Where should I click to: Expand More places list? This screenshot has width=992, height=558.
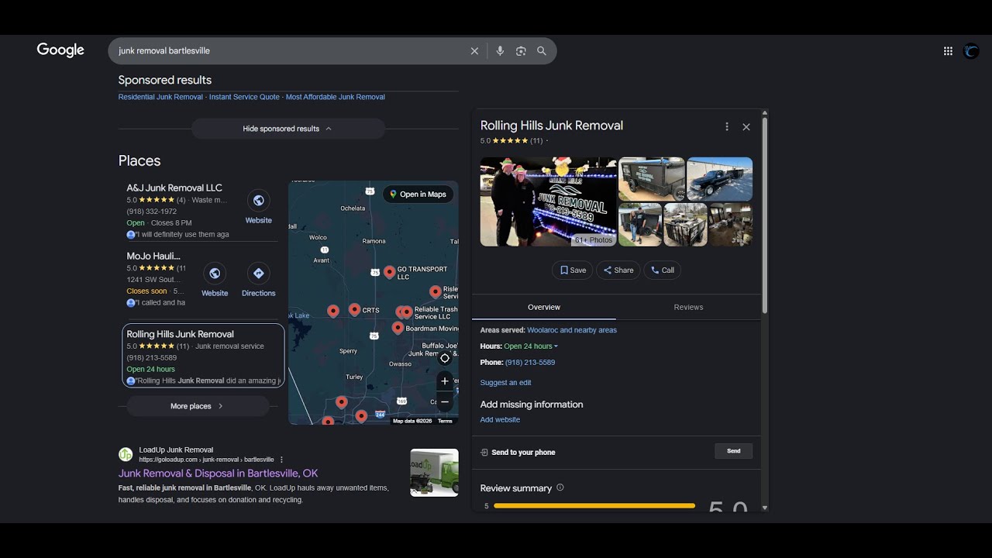198,406
